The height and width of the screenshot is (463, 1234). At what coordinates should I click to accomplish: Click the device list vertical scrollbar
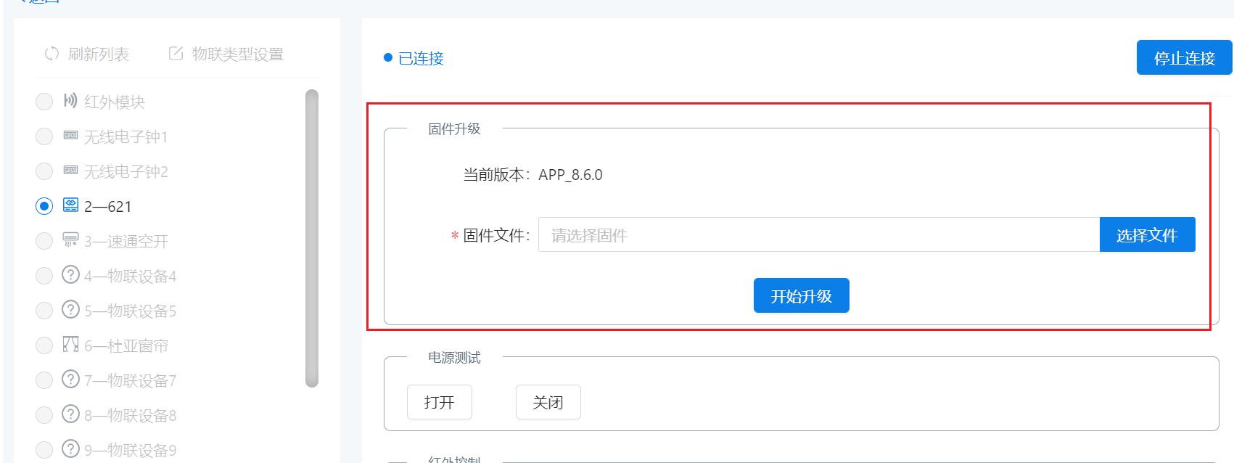click(x=312, y=238)
